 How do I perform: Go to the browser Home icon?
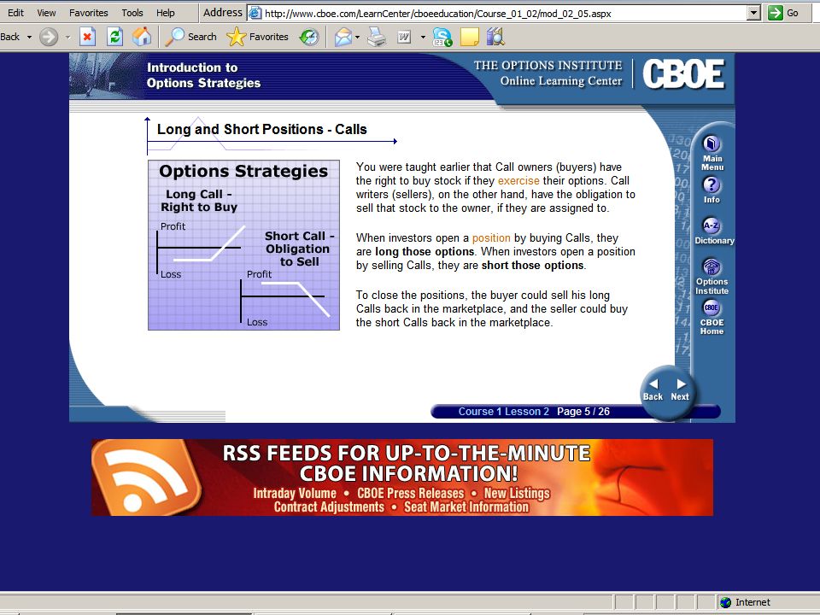(141, 37)
